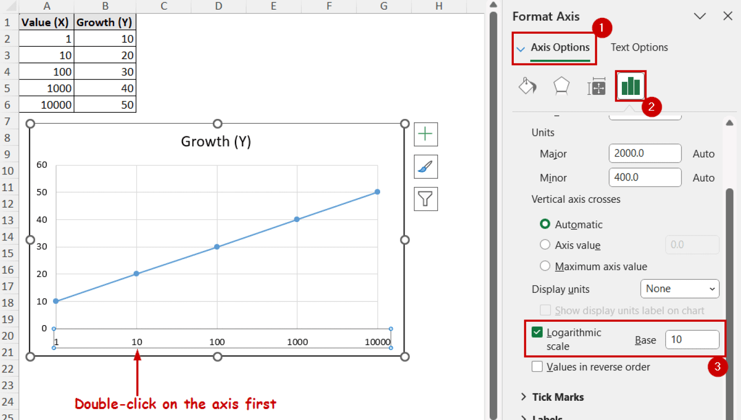This screenshot has width=741, height=420.
Task: Open the Display units dropdown
Action: coord(679,289)
